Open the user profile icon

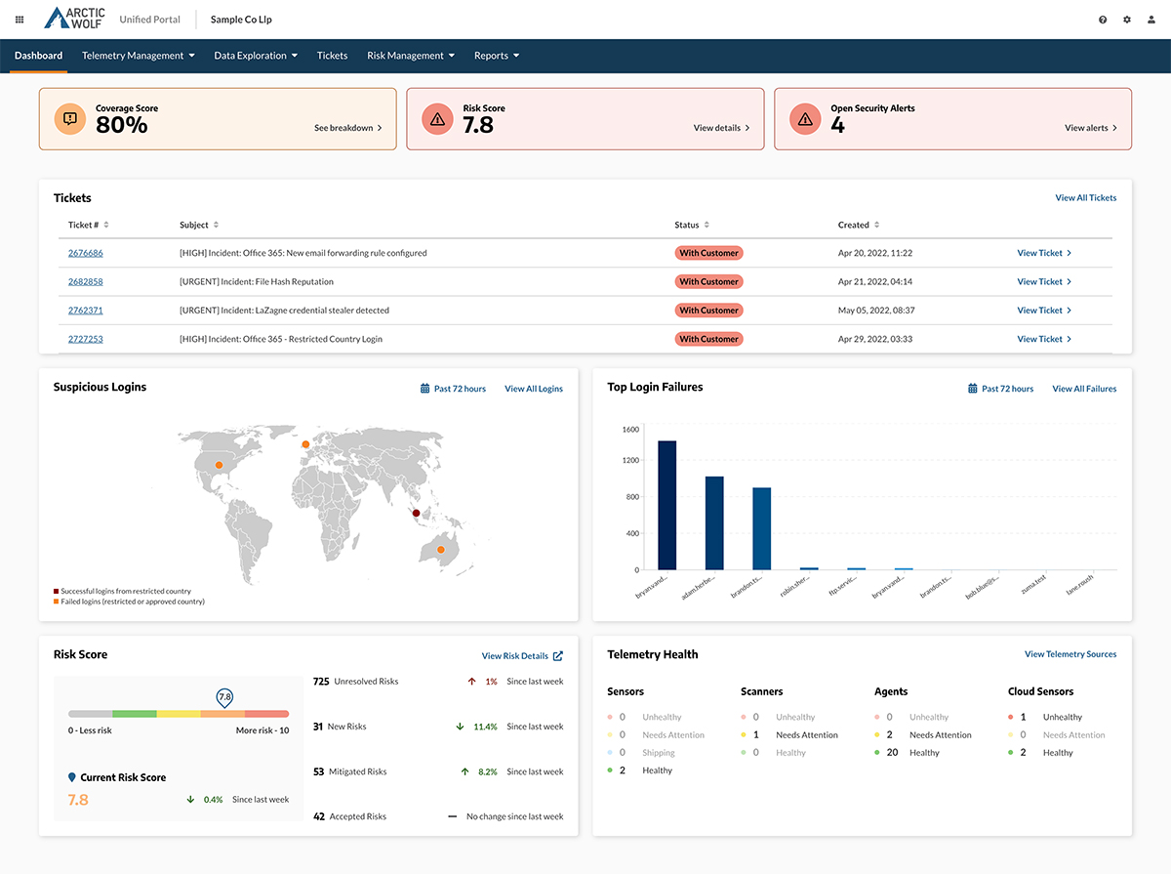click(1151, 20)
